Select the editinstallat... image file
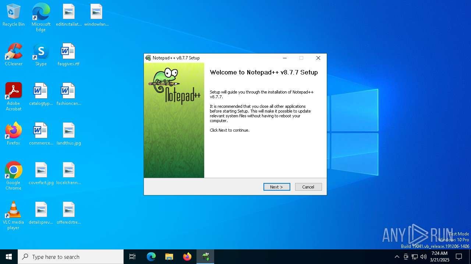This screenshot has width=471, height=264. (x=69, y=15)
